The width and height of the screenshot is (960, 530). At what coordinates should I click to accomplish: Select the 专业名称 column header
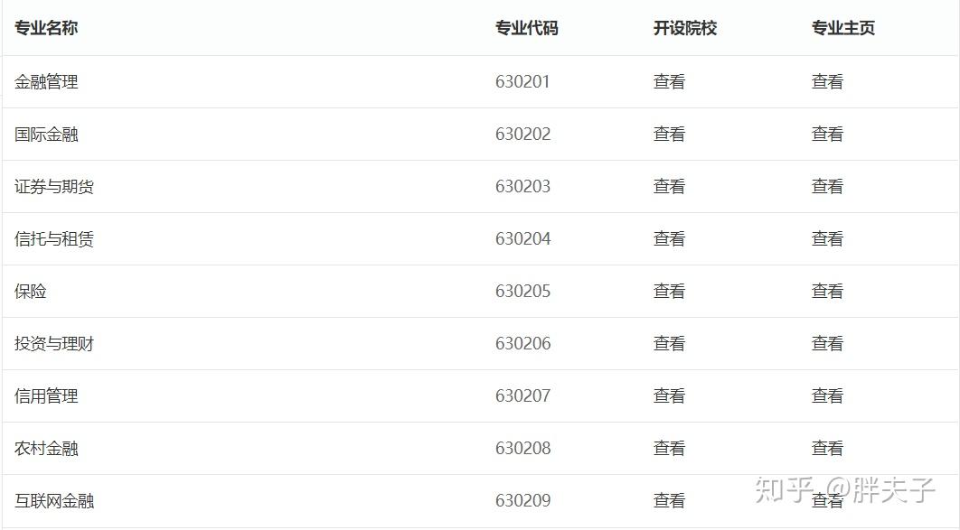point(46,28)
